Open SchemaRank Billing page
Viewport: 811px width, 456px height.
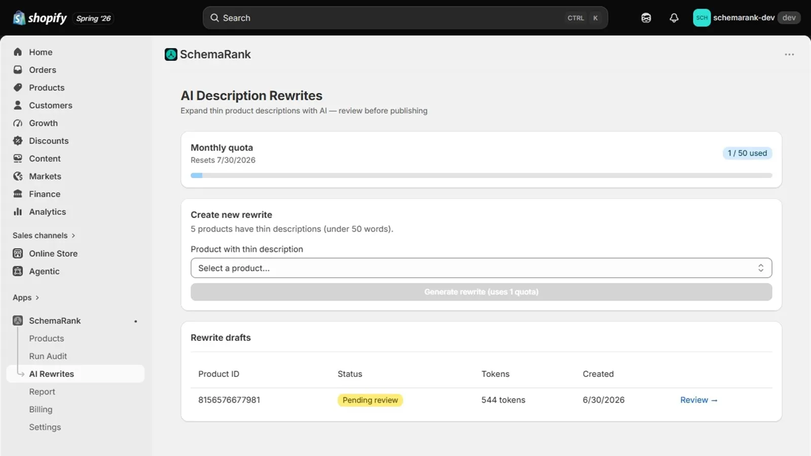(41, 409)
